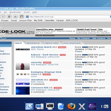This screenshot has height=111, width=111.
Task: Open the Intranet bookmark
Action: [x=60, y=21]
